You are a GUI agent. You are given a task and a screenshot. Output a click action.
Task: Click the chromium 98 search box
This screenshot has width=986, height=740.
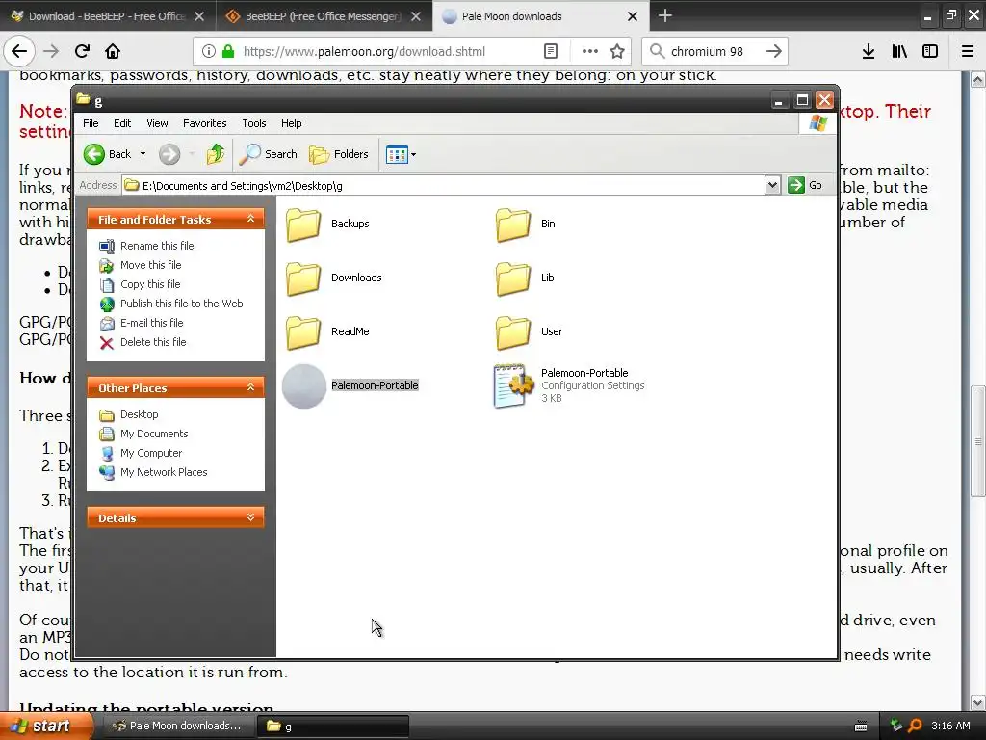tap(714, 52)
